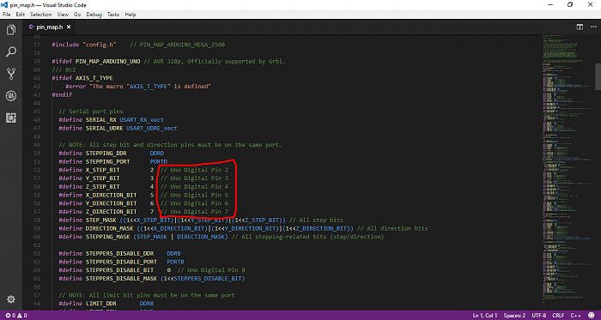Open the Tasks menu
Image resolution: width=601 pixels, height=320 pixels.
tap(113, 15)
